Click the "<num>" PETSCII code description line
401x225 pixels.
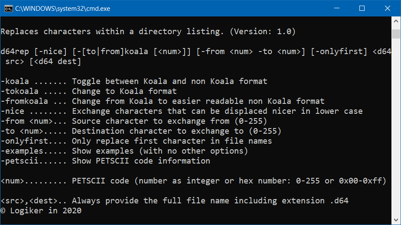point(193,181)
